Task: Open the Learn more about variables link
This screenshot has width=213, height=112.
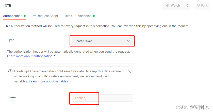Action: point(50,81)
